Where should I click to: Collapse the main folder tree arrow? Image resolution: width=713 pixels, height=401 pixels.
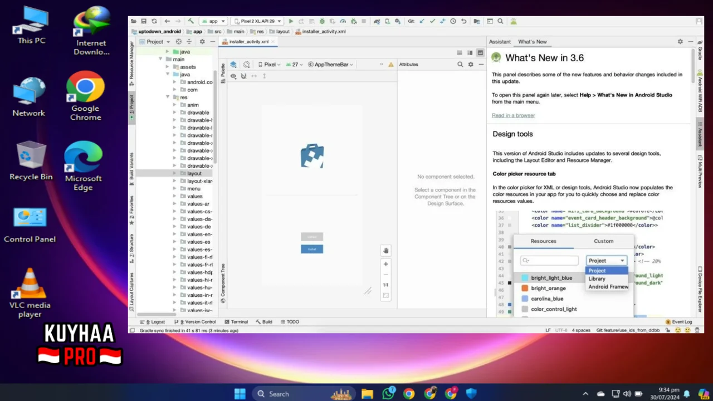coord(161,59)
